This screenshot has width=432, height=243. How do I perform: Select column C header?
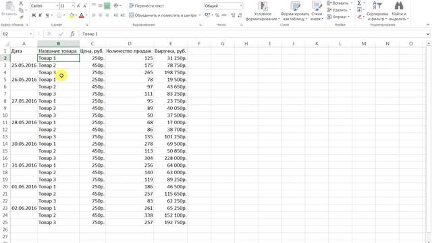tap(92, 43)
